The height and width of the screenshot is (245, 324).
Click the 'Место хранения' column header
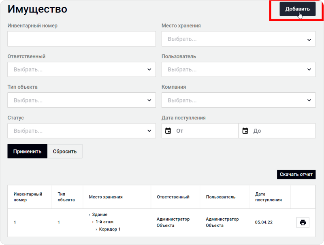click(x=106, y=197)
